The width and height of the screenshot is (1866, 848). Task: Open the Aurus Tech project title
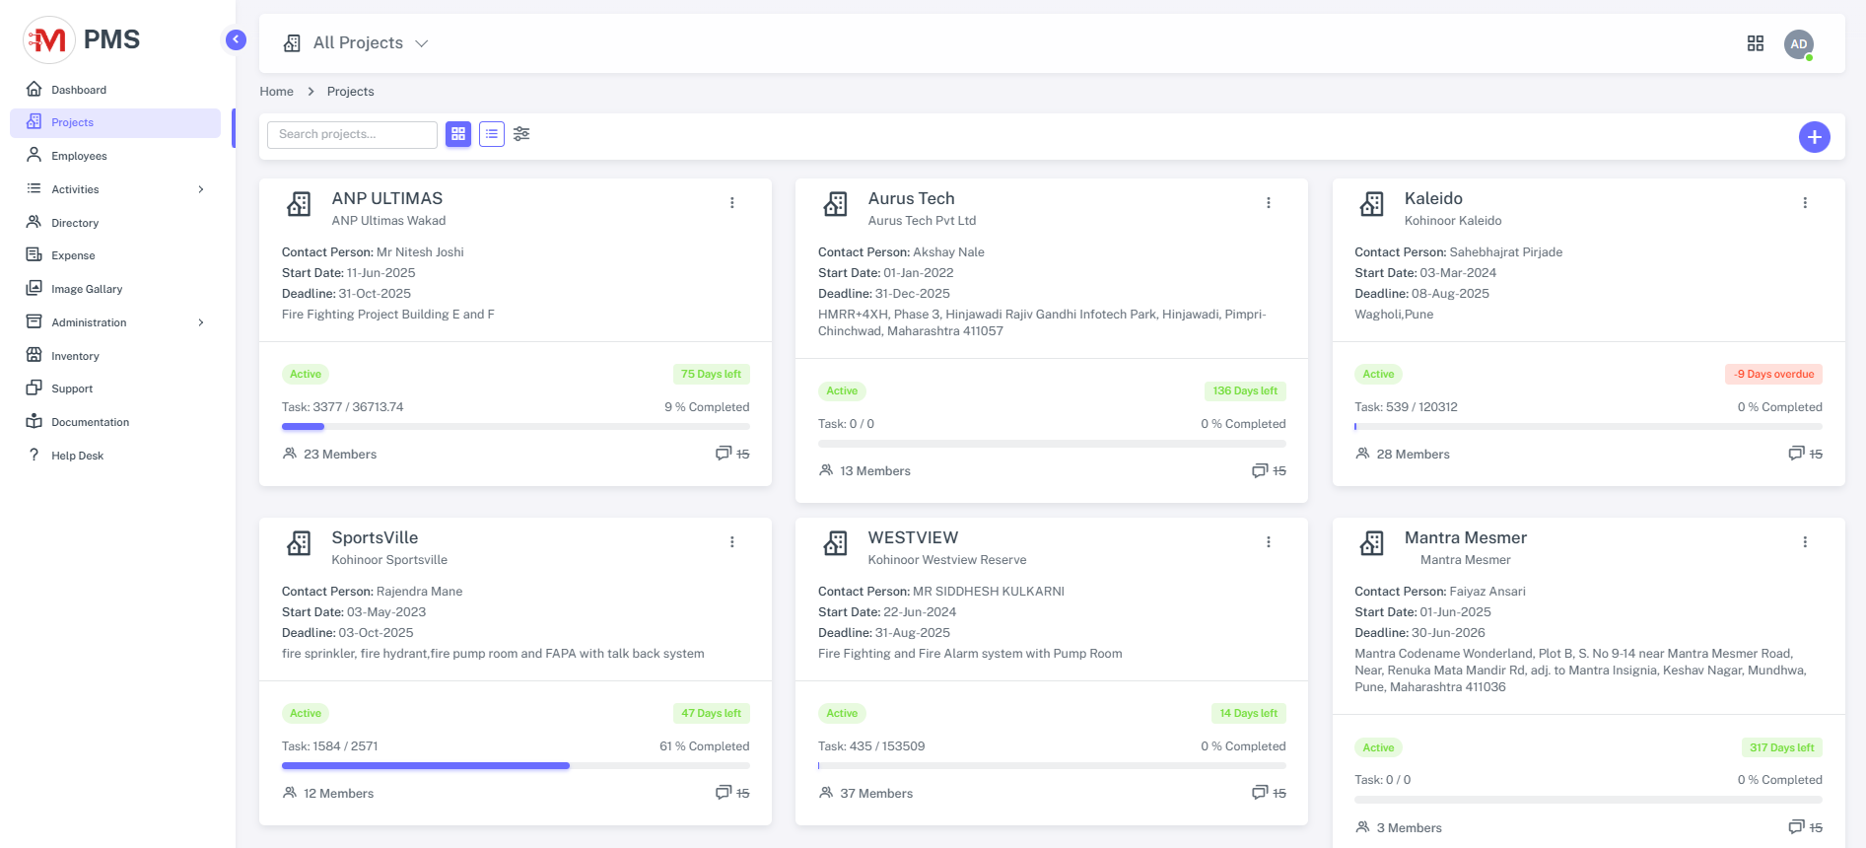(911, 198)
